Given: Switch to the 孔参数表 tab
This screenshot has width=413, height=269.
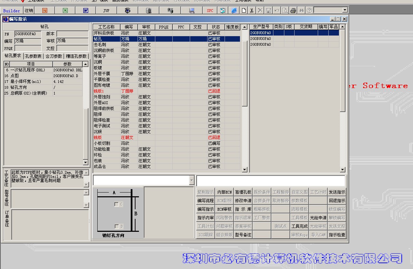Looking at the screenshot, I should (33, 56).
